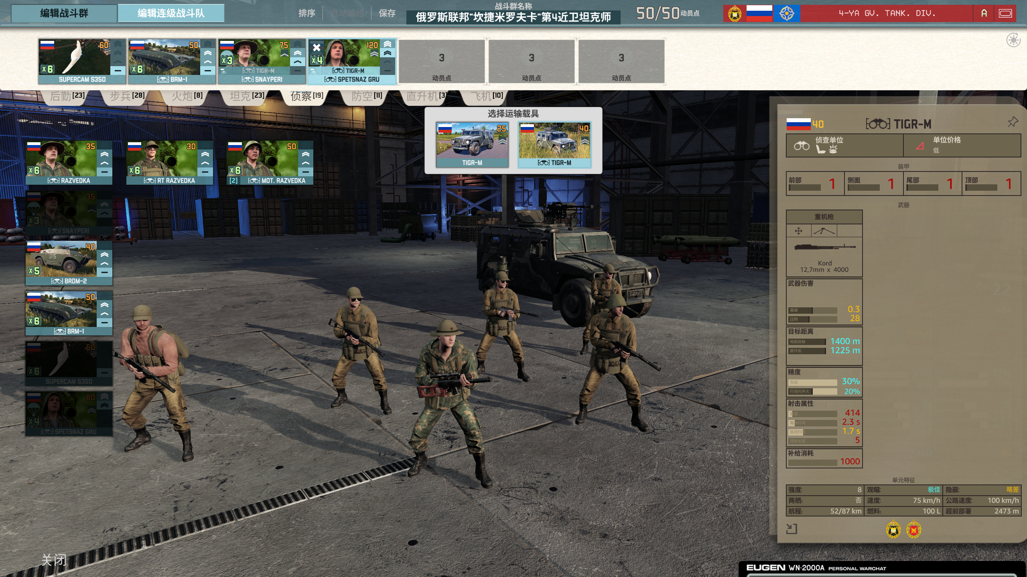Click the red star badge at panel bottom
The image size is (1027, 577).
point(913,530)
